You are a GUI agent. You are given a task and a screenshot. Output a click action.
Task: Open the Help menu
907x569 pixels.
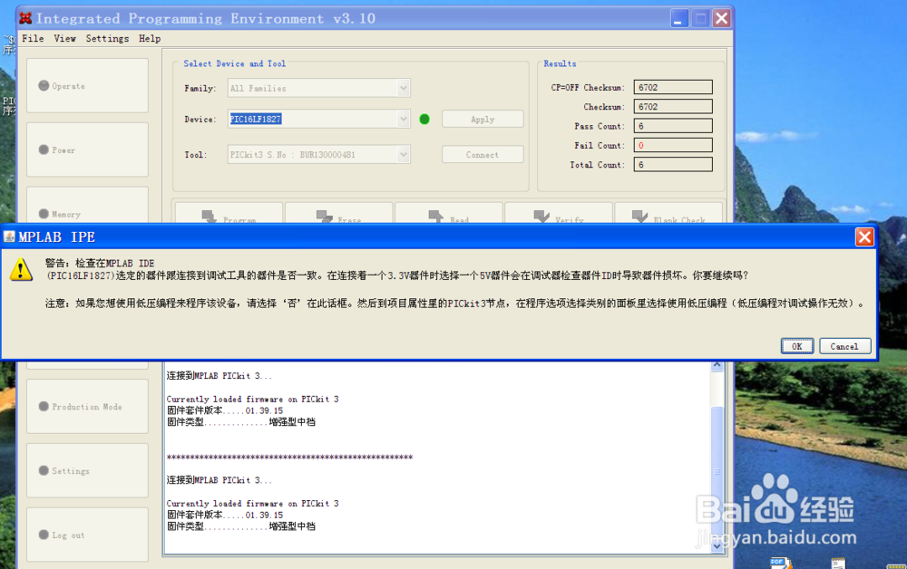tap(150, 39)
